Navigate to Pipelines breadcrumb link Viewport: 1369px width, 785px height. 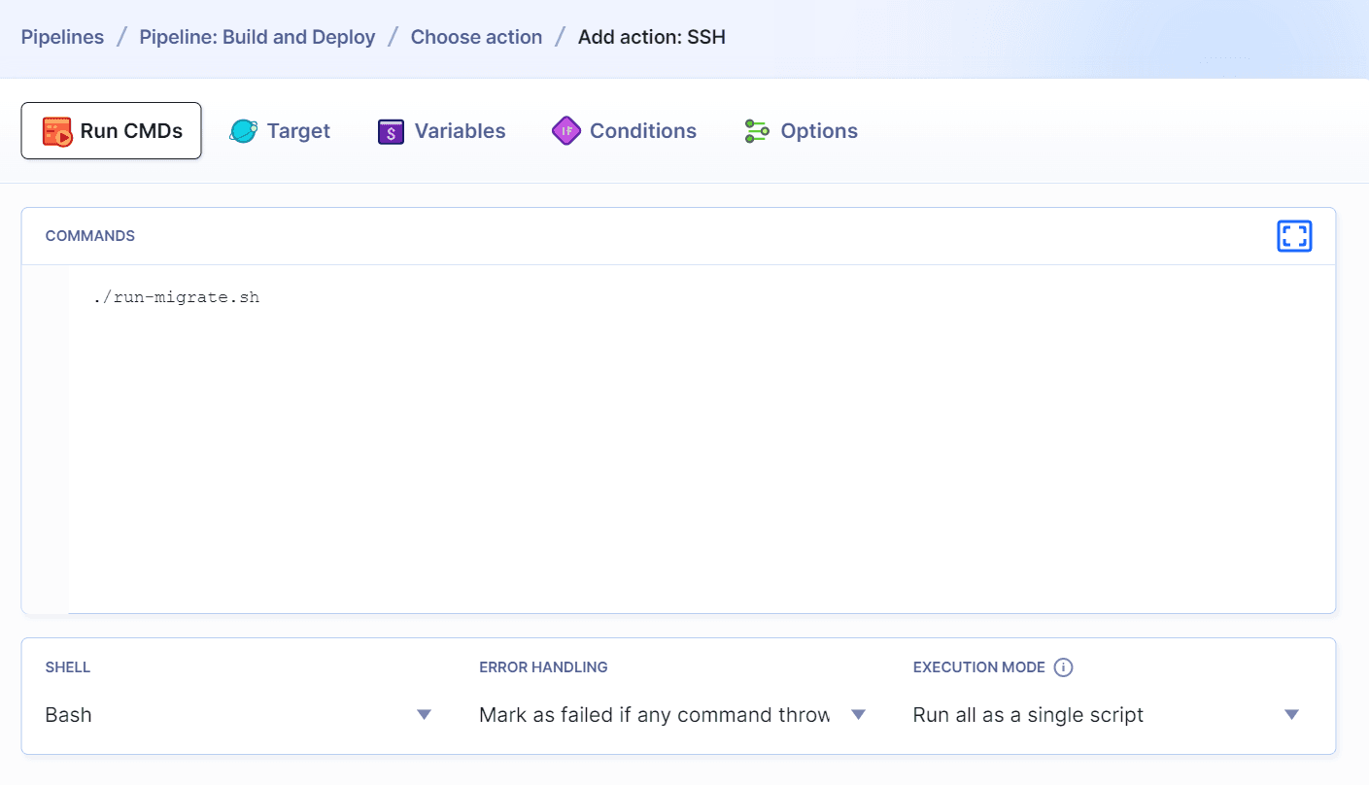click(x=62, y=37)
